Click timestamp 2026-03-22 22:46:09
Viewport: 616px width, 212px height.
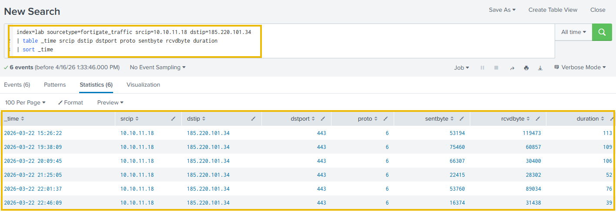pos(33,203)
